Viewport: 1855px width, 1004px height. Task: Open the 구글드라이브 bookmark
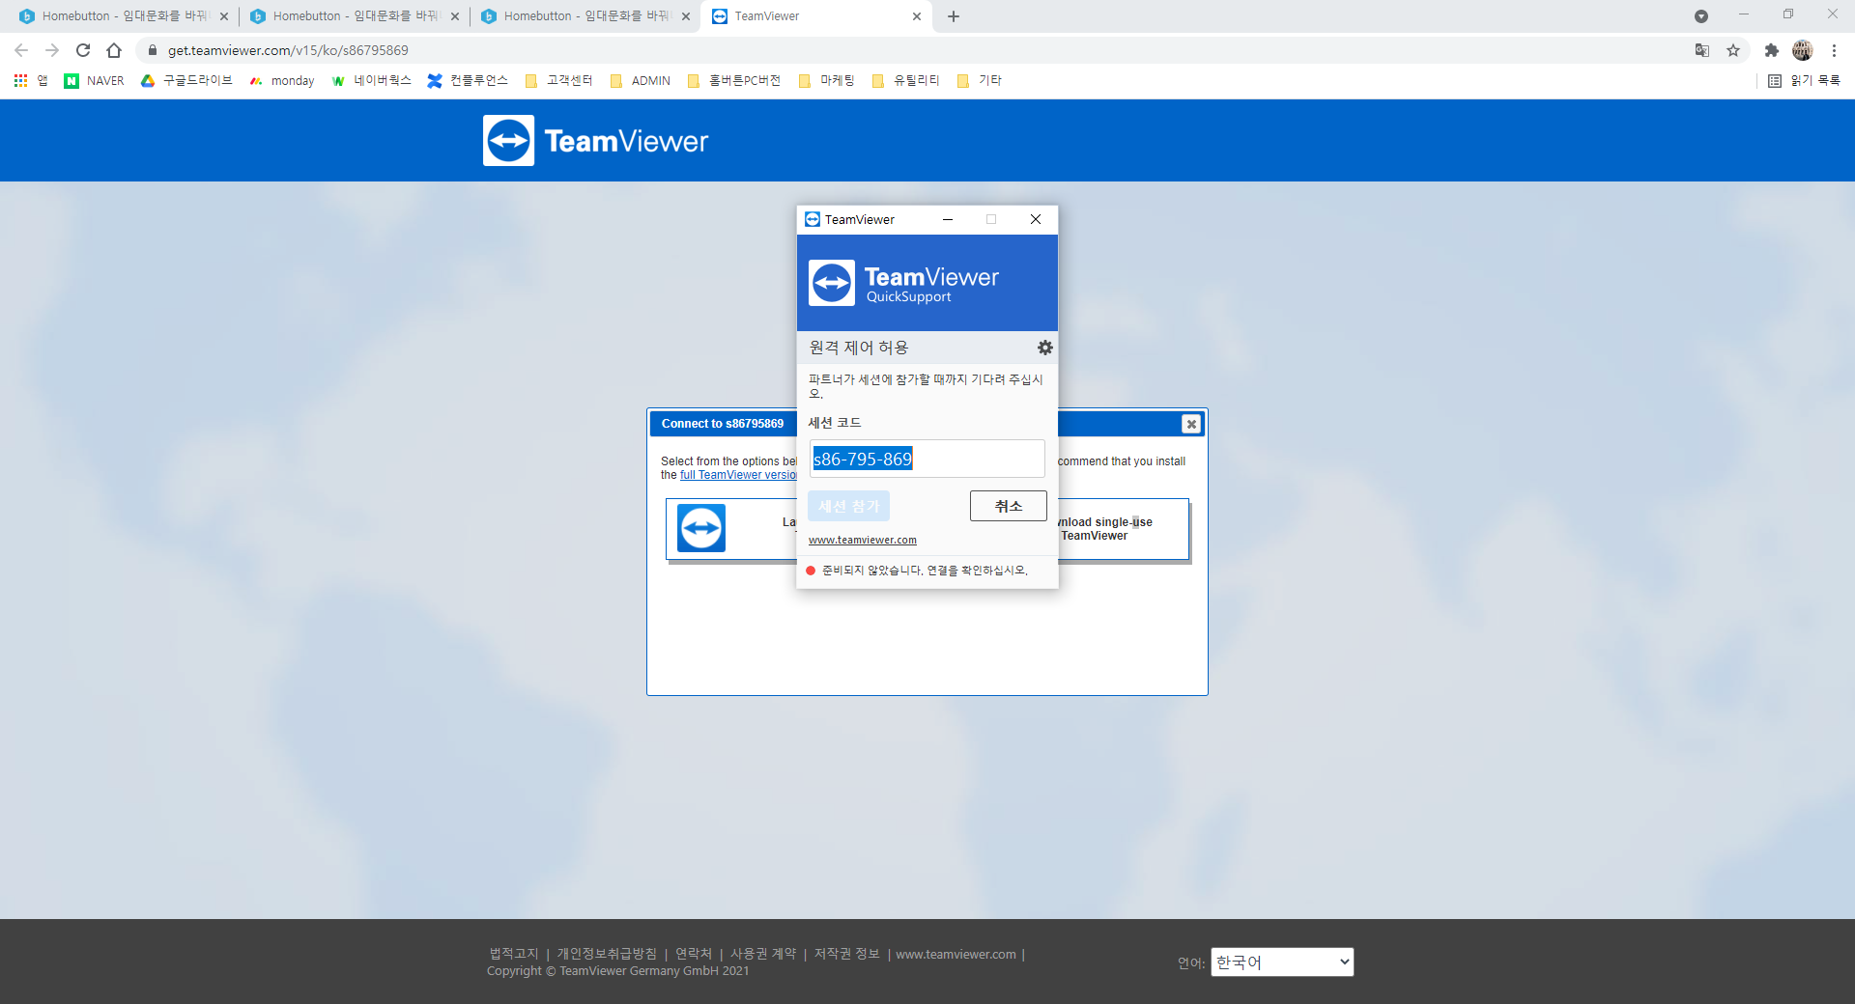186,81
